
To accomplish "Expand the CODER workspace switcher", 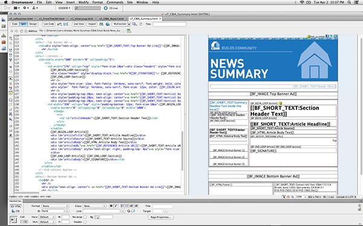I will (64, 8).
